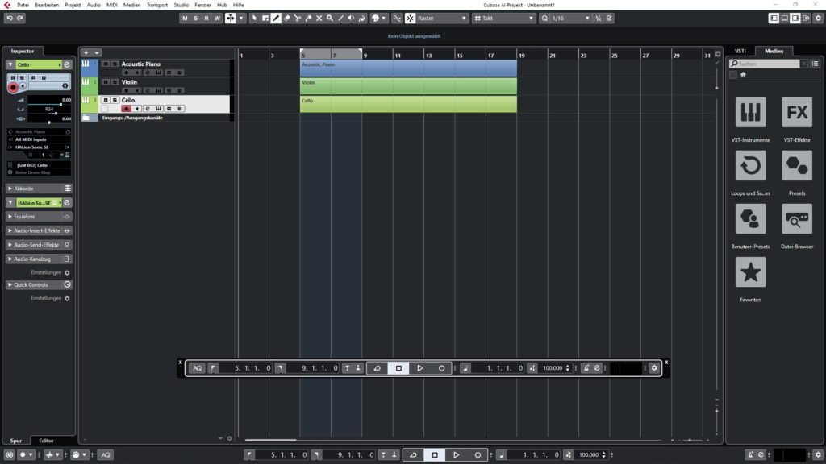
Task: Open the Transport menu
Action: click(x=157, y=5)
